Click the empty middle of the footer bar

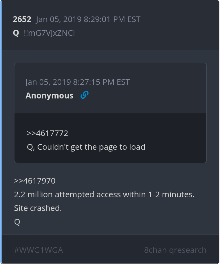(x=104, y=250)
